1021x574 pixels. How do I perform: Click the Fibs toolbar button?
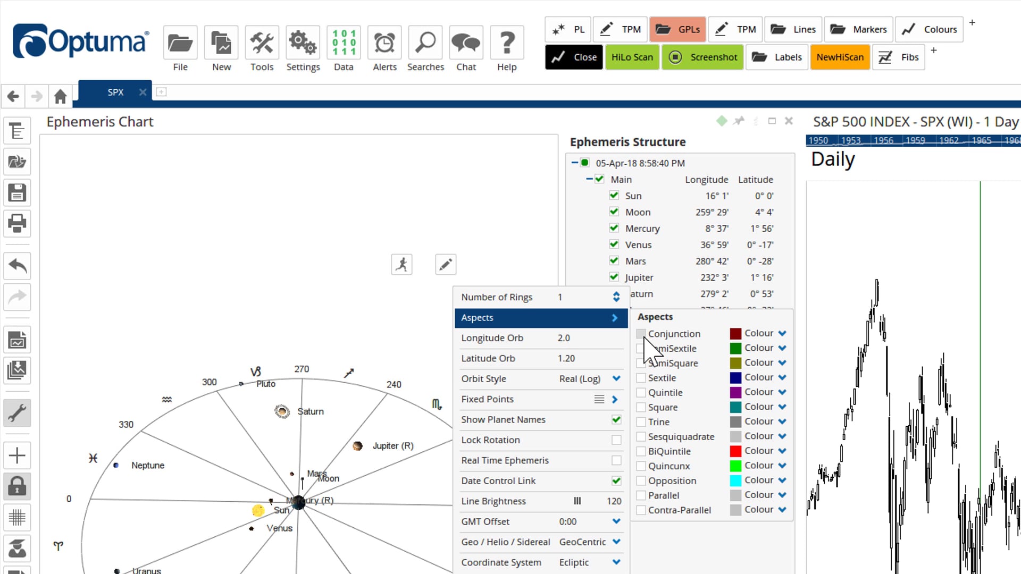899,57
